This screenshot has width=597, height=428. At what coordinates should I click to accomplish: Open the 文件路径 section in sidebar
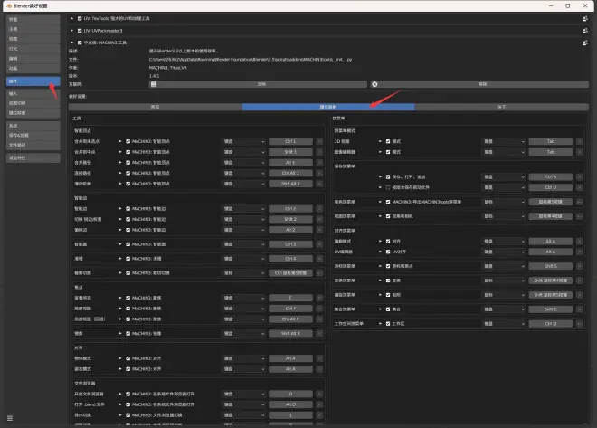(33, 145)
